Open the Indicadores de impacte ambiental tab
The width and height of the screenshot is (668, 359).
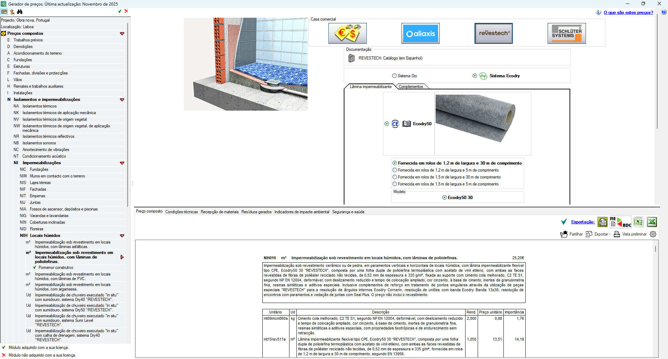click(302, 212)
